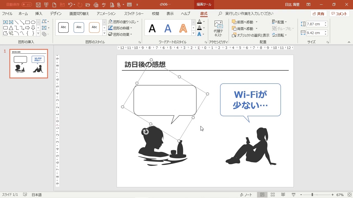Screen dimensions: 353x198
Task: Toggle the 自動保存 AutoSave switch
Action: click(x=27, y=5)
